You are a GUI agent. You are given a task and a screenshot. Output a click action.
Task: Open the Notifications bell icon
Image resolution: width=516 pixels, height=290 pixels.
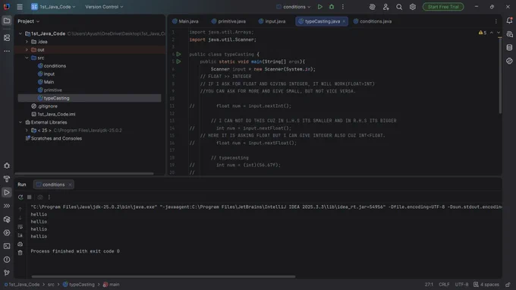tap(509, 20)
